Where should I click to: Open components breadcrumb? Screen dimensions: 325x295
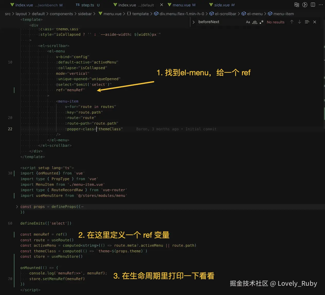coord(61,14)
